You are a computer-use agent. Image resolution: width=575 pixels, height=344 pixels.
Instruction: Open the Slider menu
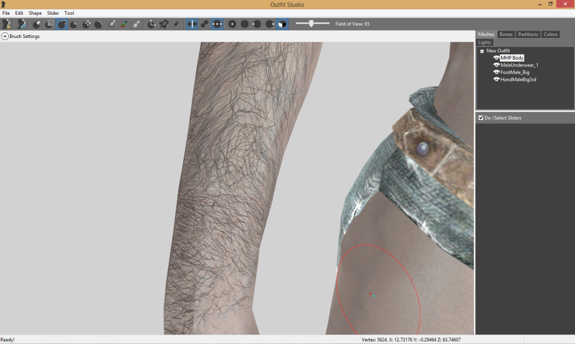click(53, 13)
